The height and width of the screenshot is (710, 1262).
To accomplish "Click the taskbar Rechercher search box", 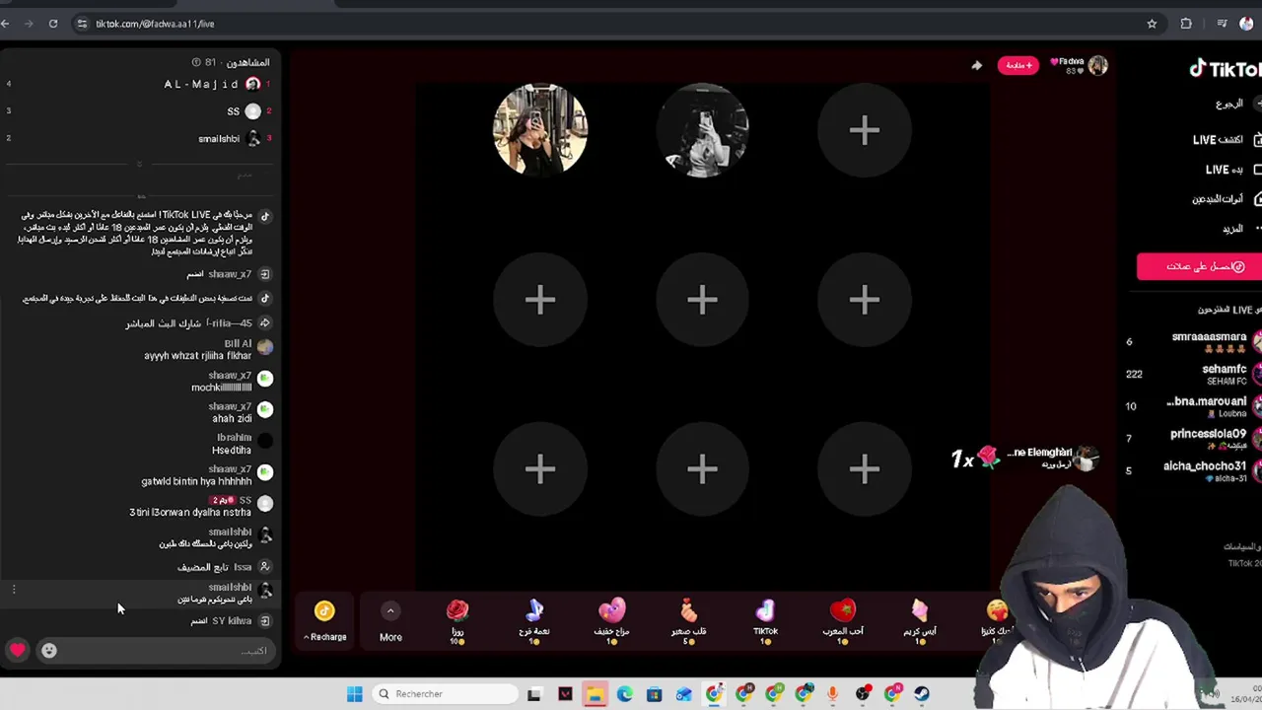I will pos(444,694).
